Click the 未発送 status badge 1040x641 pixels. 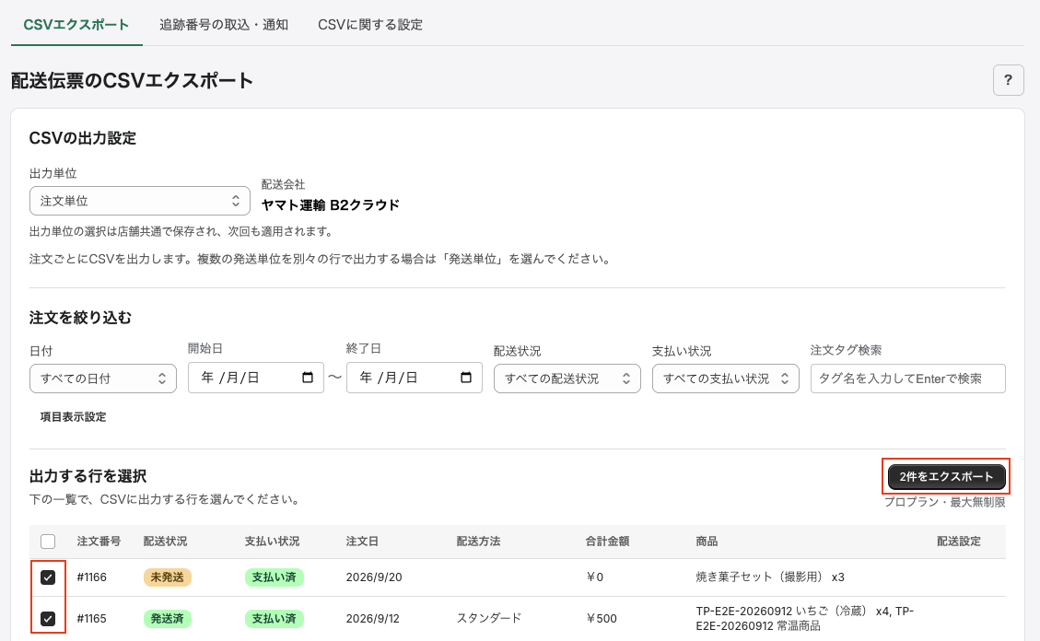pos(167,577)
